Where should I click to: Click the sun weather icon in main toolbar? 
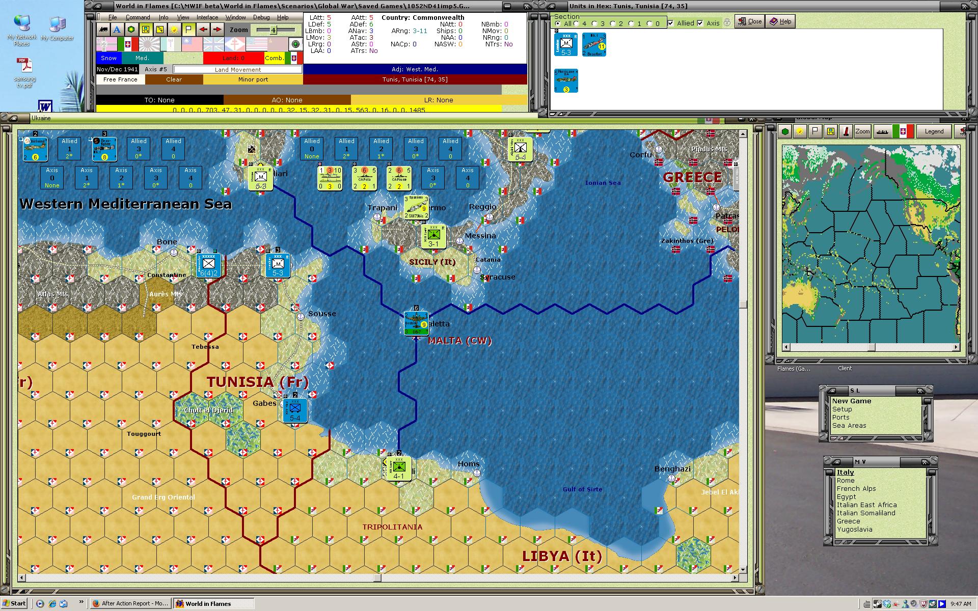[174, 30]
